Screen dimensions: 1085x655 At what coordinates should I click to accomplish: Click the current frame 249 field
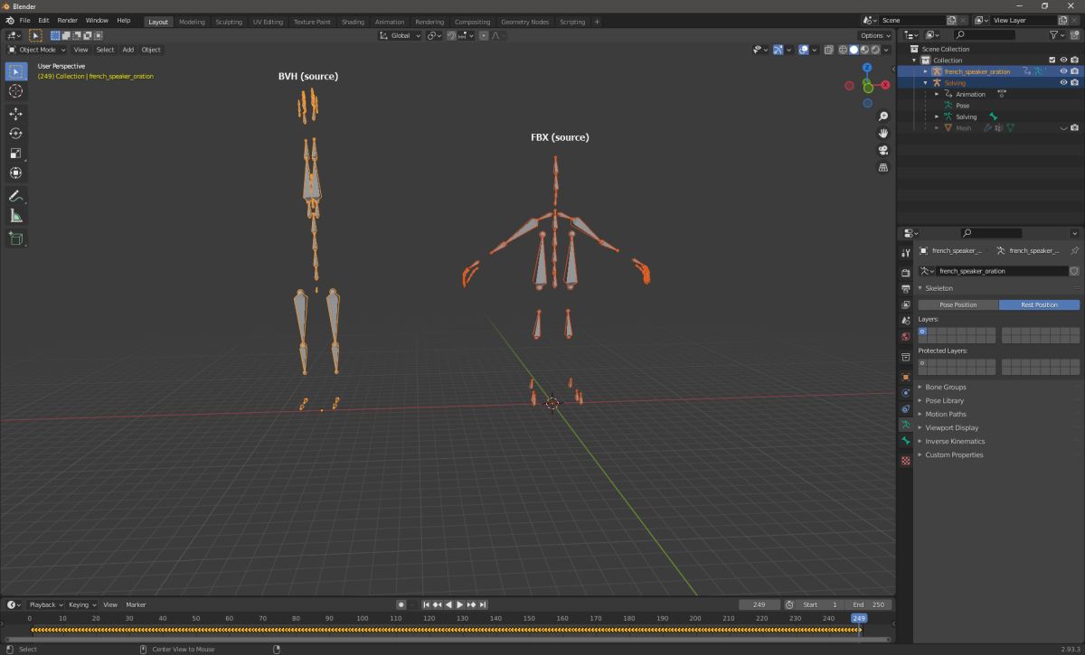tap(759, 604)
